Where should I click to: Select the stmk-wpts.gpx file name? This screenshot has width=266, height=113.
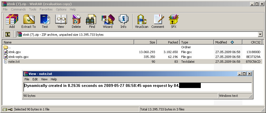(19, 57)
